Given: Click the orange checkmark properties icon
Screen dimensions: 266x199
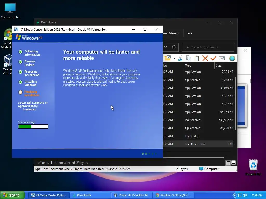Looking at the screenshot, I should point(214,58).
